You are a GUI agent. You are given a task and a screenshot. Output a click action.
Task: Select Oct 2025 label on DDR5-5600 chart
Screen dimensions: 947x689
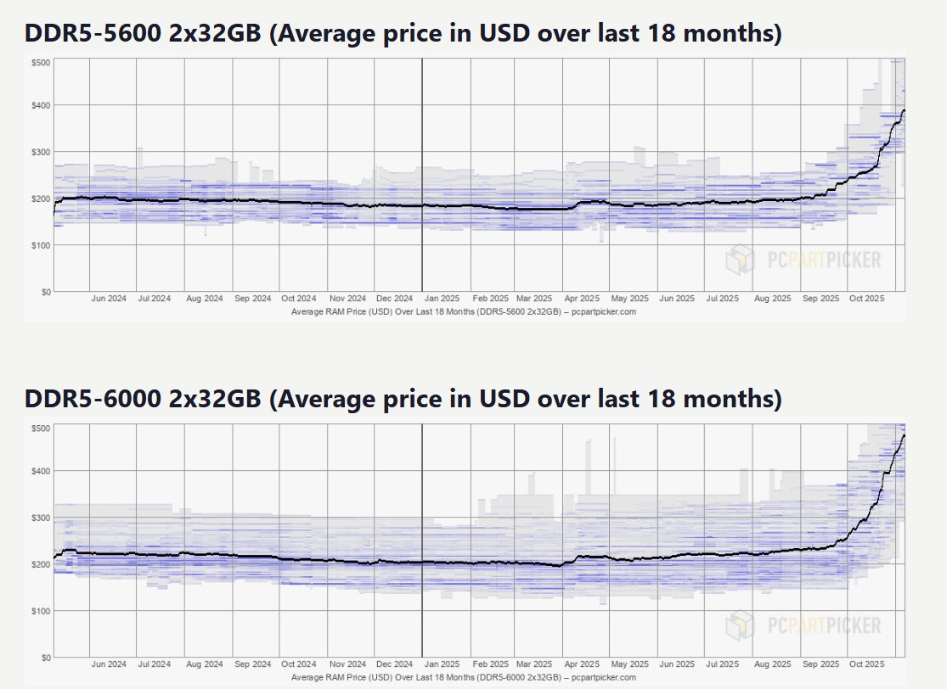click(866, 299)
